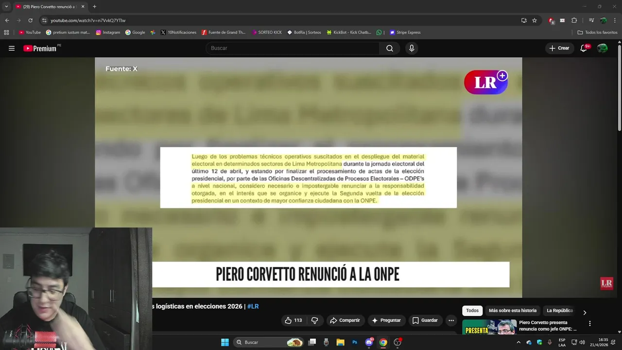Image resolution: width=622 pixels, height=350 pixels.
Task: Open the tab search dropdown arrow
Action: [6, 6]
